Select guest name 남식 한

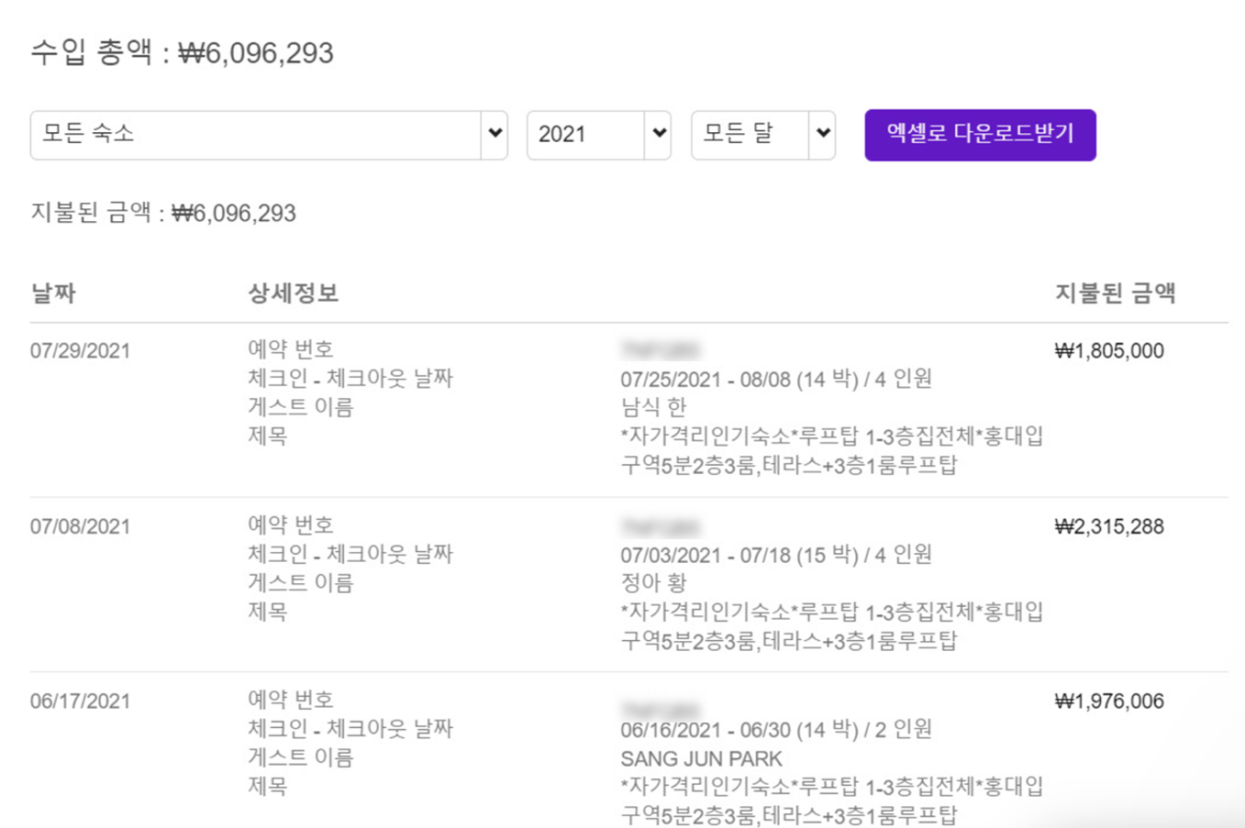[x=653, y=407]
